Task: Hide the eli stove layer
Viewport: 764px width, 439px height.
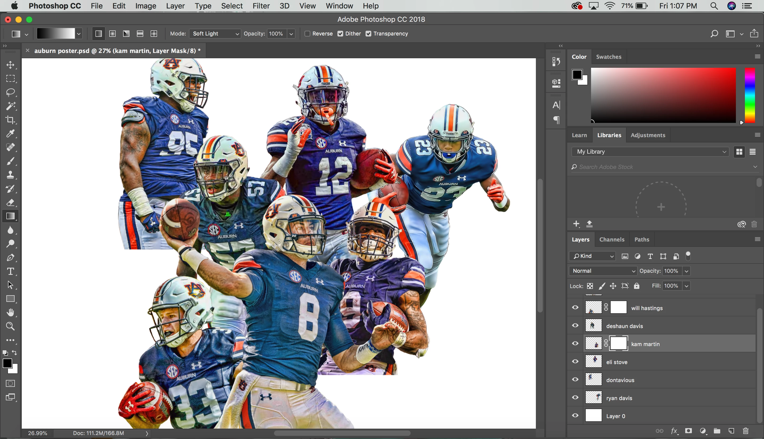Action: point(575,361)
